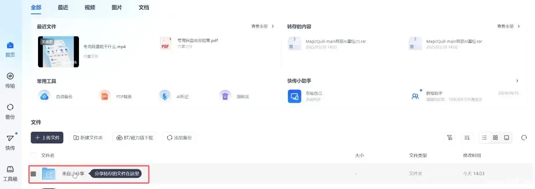535x189 pixels.
Task: Open the AI听记 microphone tool
Action: (165, 96)
